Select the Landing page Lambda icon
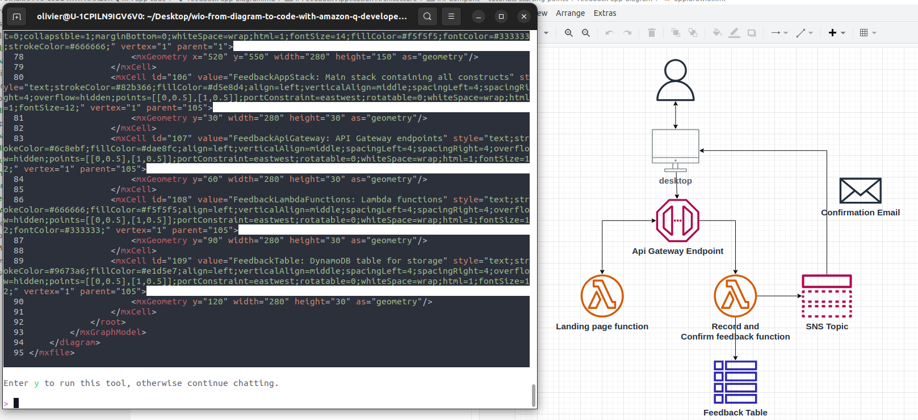The height and width of the screenshot is (420, 918). click(x=602, y=296)
